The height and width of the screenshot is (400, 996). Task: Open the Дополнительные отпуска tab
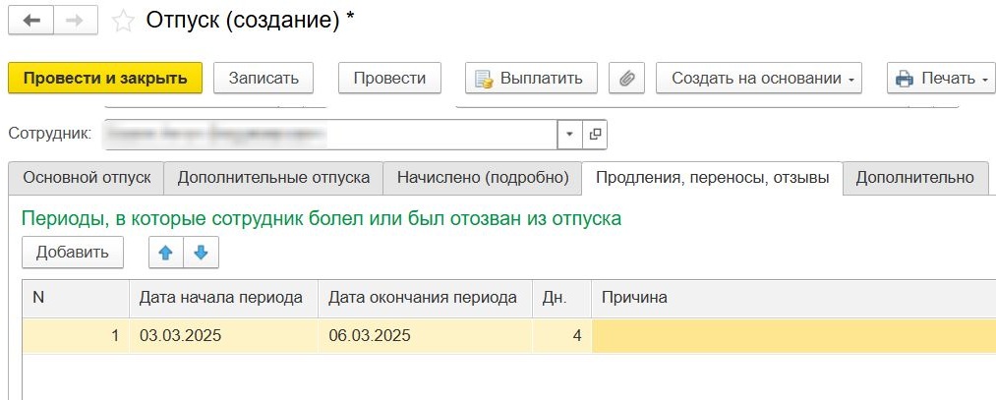pos(273,178)
